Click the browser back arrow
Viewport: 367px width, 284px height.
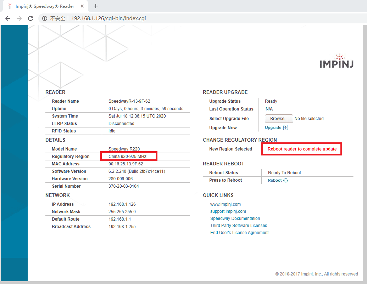pos(8,18)
